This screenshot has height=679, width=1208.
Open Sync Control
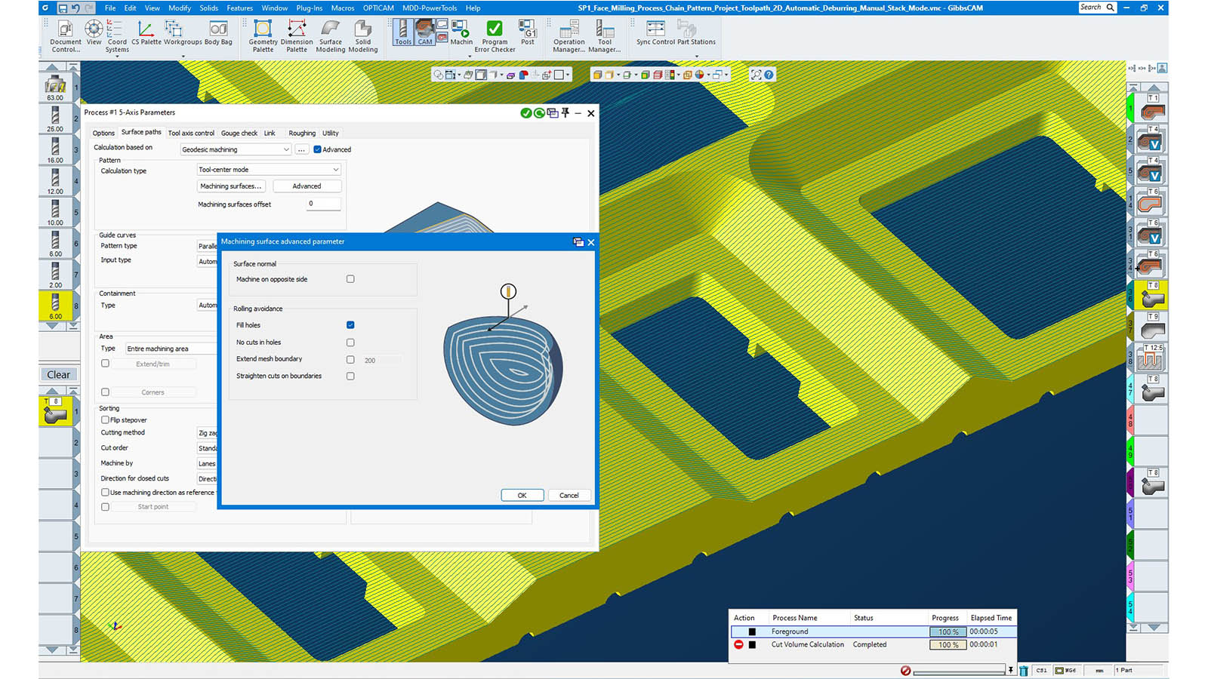pyautogui.click(x=655, y=32)
